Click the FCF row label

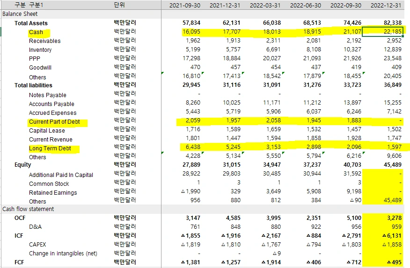[x=19, y=262]
